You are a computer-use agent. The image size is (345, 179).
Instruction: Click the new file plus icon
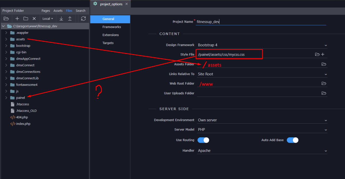pos(17,19)
